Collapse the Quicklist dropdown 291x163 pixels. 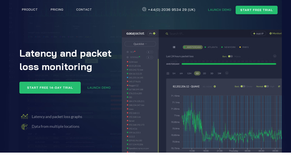(x=140, y=44)
